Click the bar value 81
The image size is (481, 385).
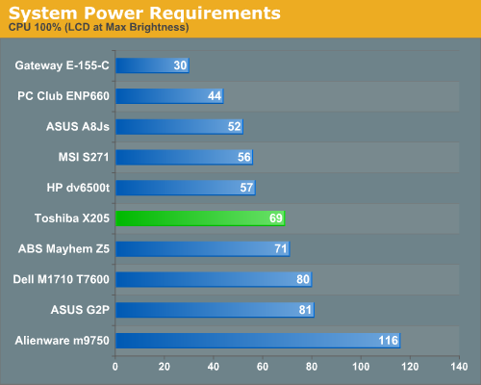[x=305, y=310]
